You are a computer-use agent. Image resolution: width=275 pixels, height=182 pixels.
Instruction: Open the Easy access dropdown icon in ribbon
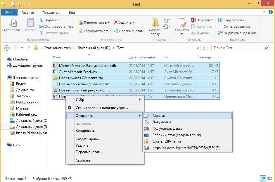(166, 27)
